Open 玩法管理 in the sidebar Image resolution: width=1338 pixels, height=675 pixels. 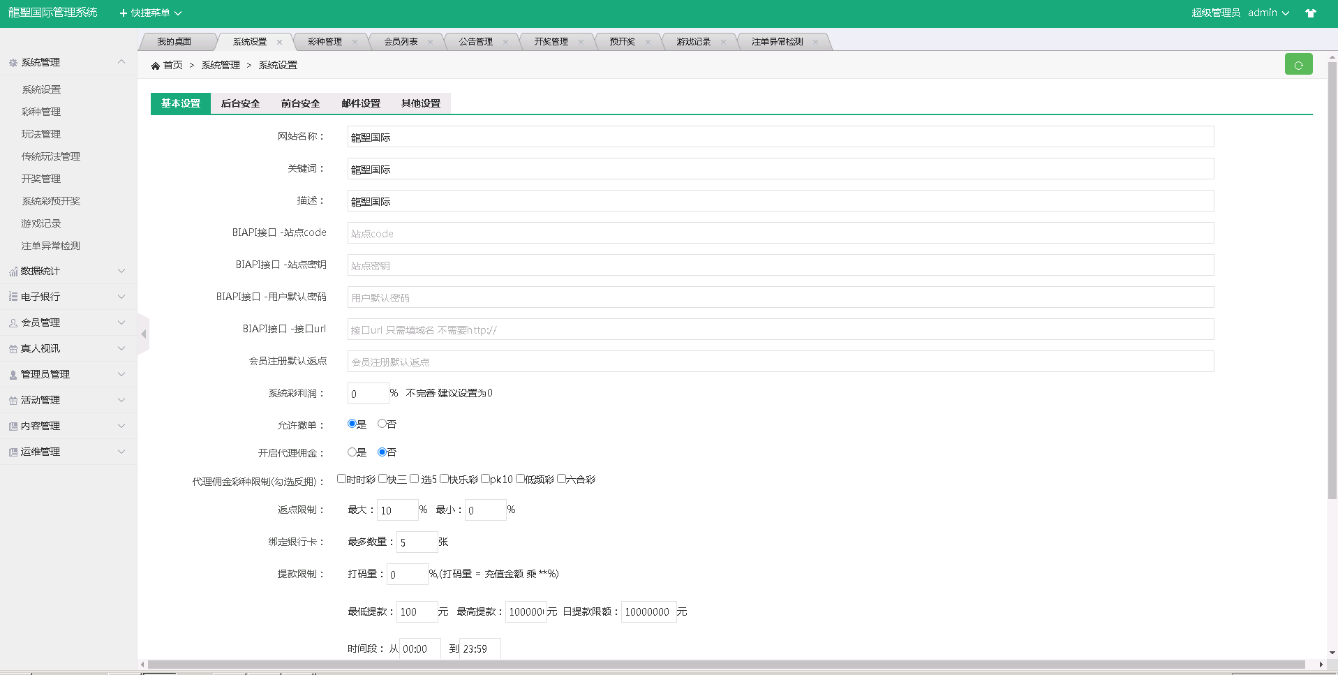click(x=41, y=134)
